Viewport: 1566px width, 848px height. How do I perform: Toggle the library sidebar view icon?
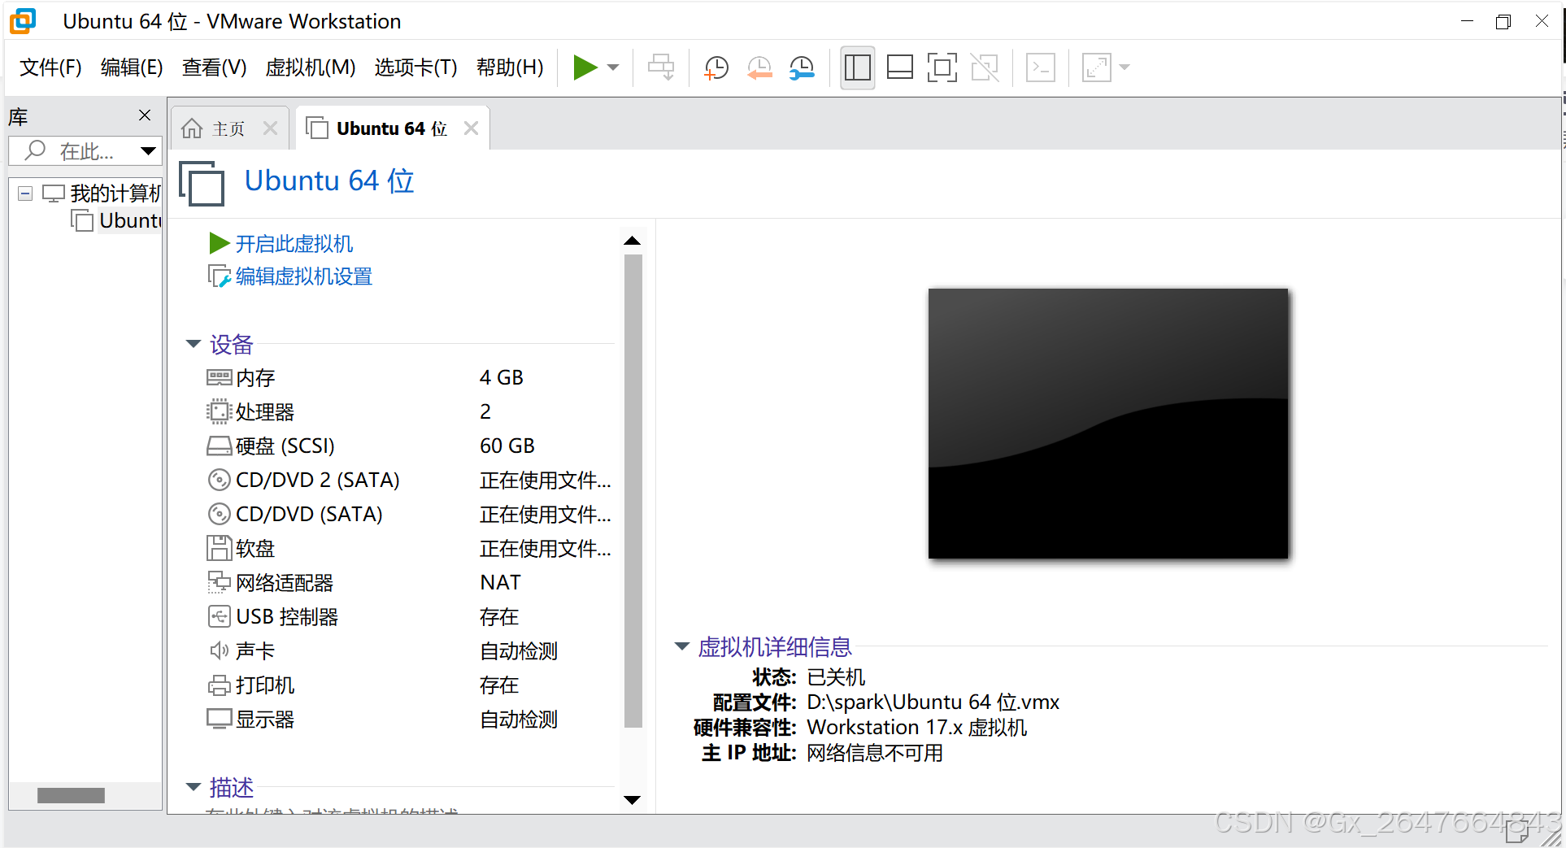(857, 67)
